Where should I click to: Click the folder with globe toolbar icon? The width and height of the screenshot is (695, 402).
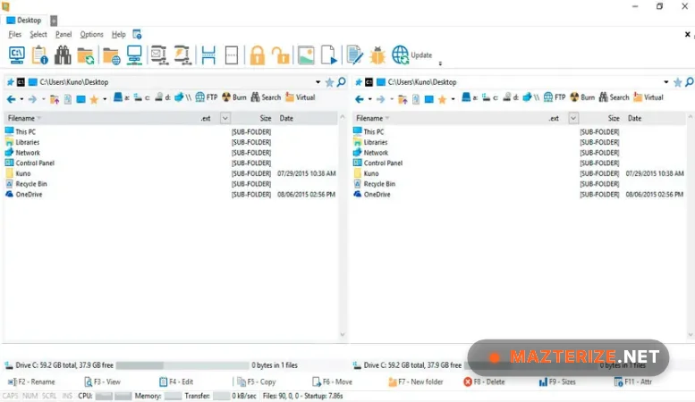coord(111,56)
